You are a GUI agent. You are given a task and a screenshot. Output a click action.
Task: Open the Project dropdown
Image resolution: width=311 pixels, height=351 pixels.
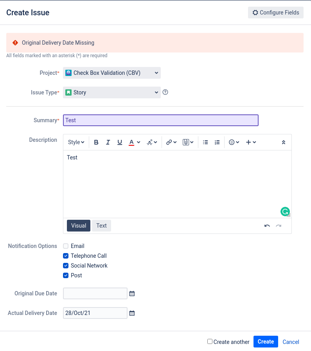(x=112, y=73)
